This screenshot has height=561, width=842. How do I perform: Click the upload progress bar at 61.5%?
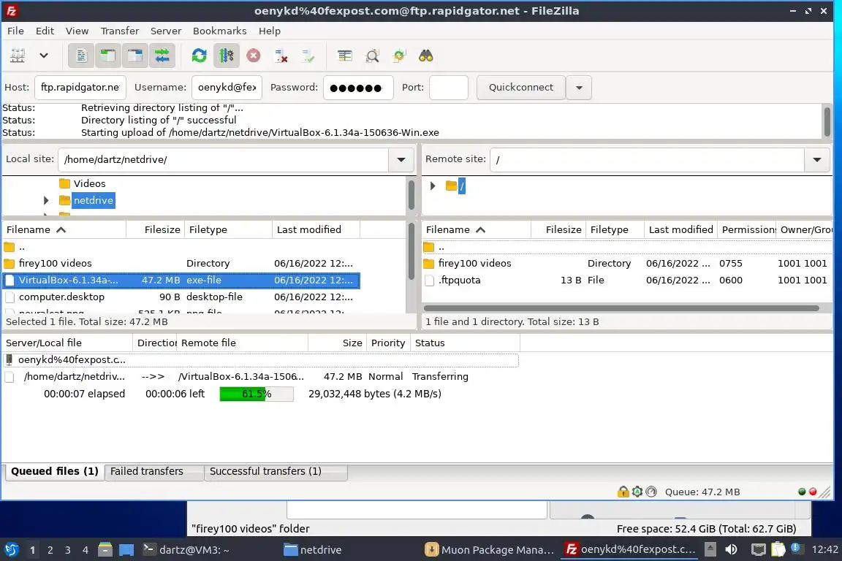pyautogui.click(x=257, y=394)
